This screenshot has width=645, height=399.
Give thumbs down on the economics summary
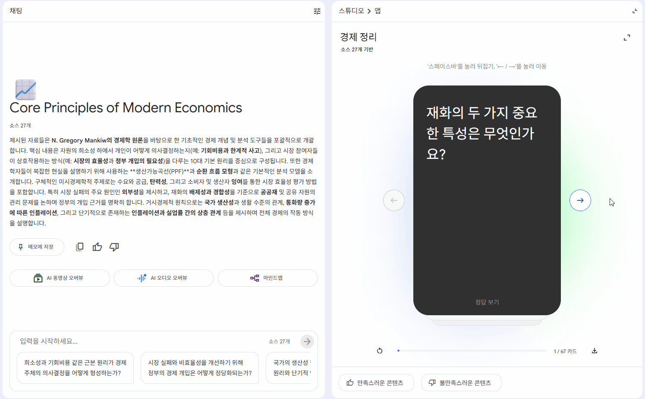pos(114,247)
